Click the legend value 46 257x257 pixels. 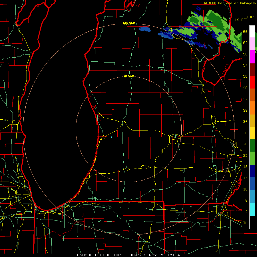(x=245, y=88)
